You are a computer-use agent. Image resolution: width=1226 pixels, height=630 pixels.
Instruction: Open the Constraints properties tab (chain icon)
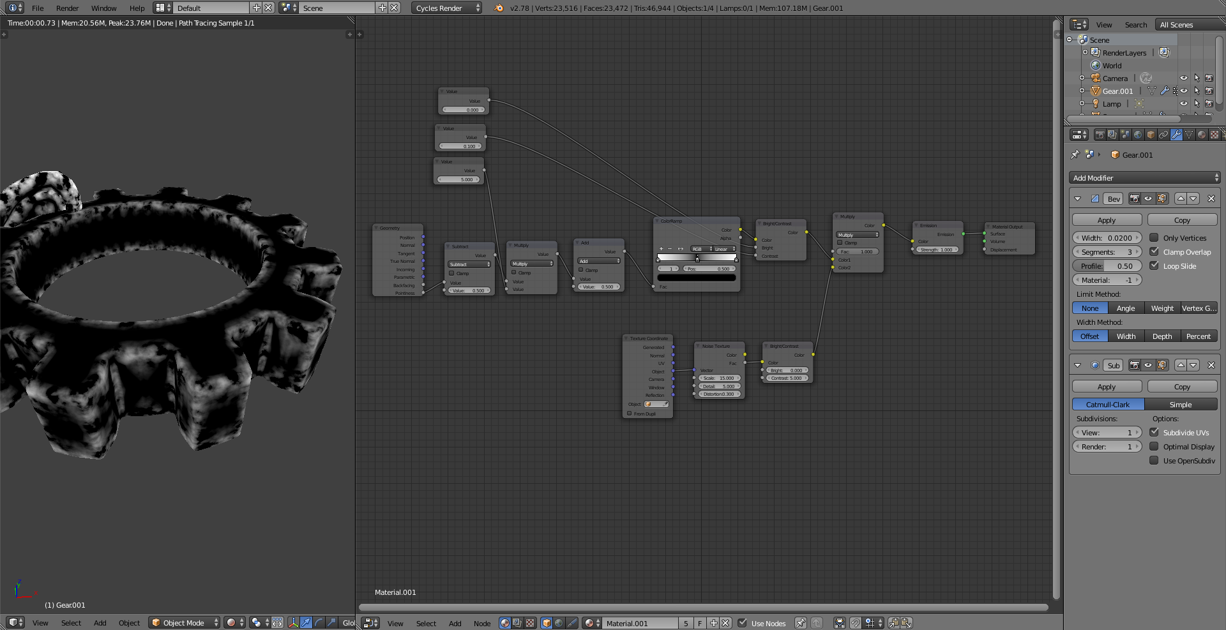[1163, 135]
